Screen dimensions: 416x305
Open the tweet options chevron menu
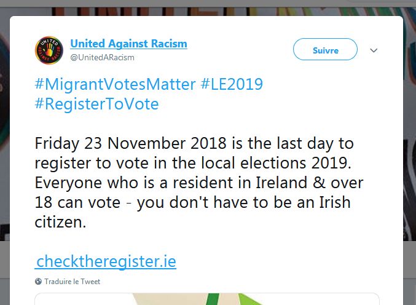tap(374, 50)
